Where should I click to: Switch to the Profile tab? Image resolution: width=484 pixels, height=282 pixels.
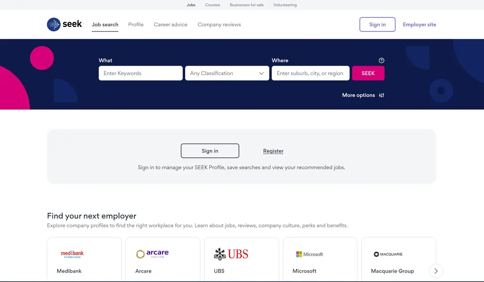pos(136,24)
